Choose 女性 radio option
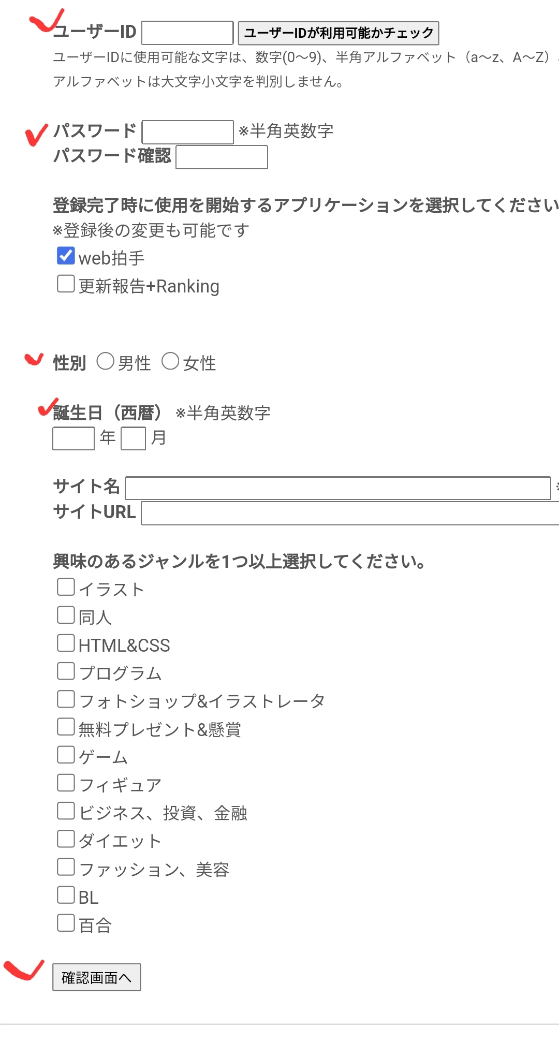The image size is (559, 1042). coord(170,361)
